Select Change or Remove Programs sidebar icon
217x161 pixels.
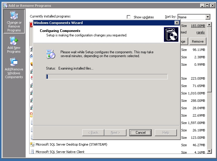pos(14,21)
